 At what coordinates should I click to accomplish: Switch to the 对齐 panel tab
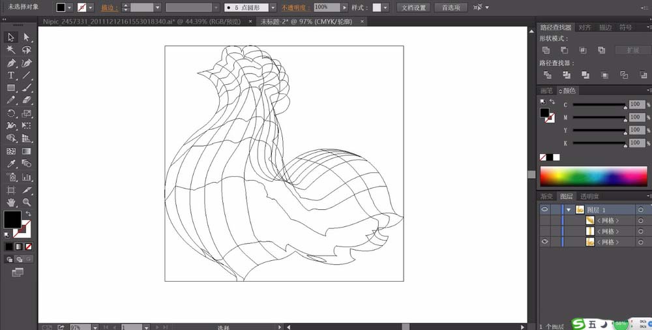(x=585, y=27)
